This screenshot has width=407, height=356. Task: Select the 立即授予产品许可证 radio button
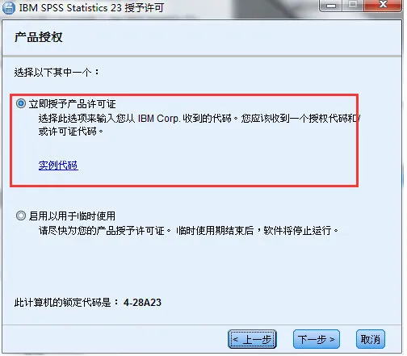point(21,103)
